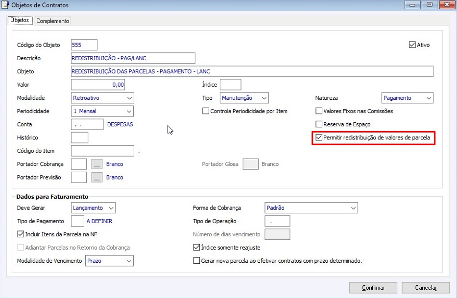
Task: Toggle Incluir Itens da Parcela na NF
Action: click(21, 234)
